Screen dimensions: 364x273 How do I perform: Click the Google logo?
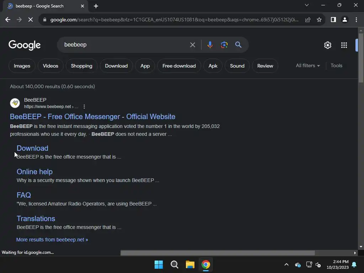click(x=25, y=45)
